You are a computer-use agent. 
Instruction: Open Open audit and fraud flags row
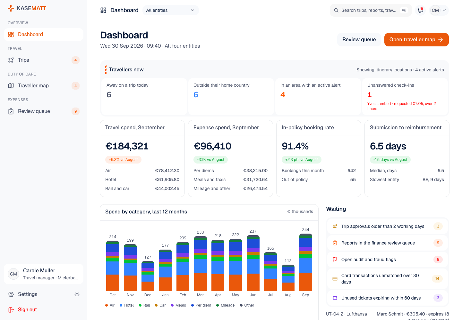[x=388, y=260]
